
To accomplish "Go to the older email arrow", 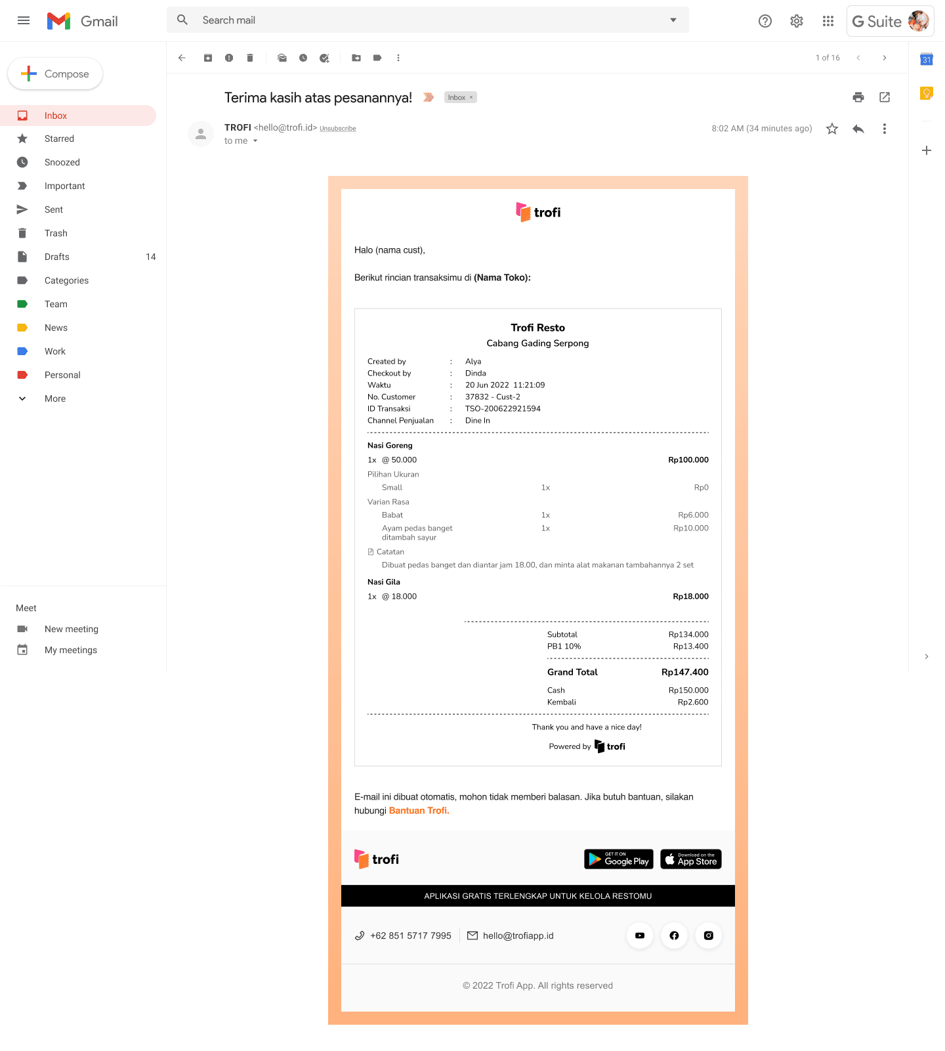I will [885, 58].
